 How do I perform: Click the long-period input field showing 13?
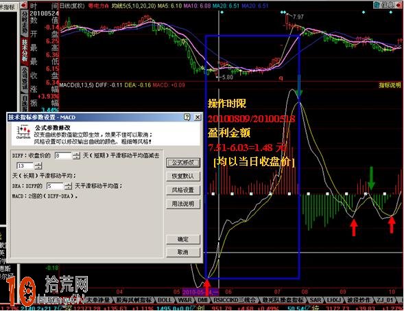tap(25, 165)
